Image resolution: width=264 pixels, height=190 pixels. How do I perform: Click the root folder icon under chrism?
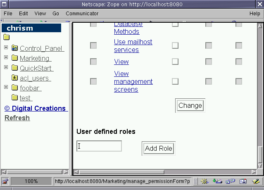(6, 37)
